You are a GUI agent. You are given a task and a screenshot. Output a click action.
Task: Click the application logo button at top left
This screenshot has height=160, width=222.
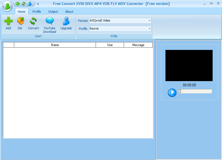pos(7,6)
